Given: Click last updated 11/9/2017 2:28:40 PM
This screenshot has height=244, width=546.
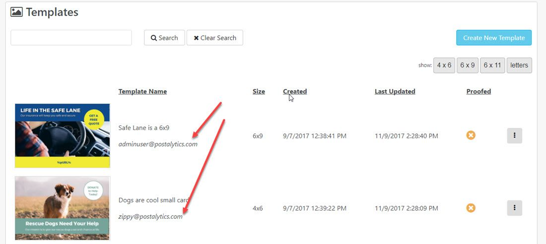Looking at the screenshot, I should point(407,136).
